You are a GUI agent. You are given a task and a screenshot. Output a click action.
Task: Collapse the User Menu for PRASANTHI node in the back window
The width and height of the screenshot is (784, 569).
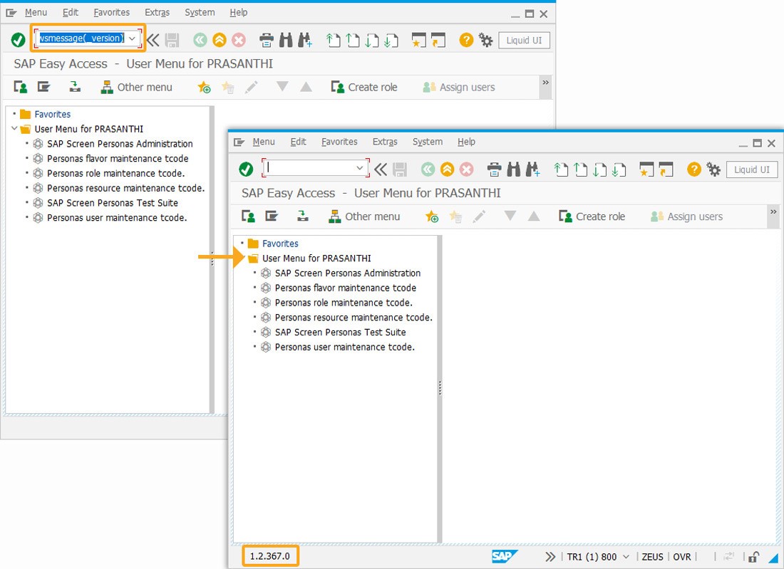(x=14, y=129)
